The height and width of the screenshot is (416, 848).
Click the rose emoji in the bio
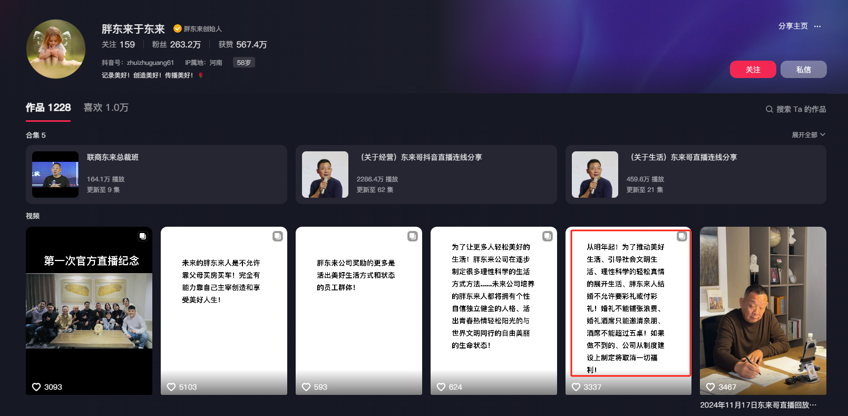tap(201, 75)
